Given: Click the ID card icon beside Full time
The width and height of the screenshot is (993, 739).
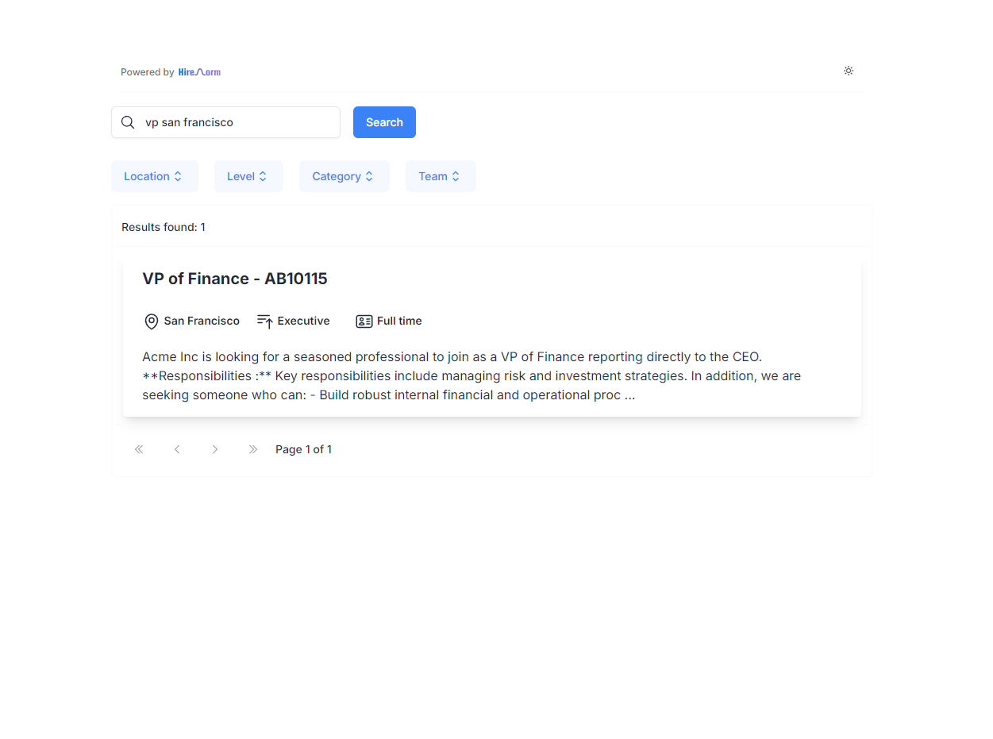Looking at the screenshot, I should (364, 321).
